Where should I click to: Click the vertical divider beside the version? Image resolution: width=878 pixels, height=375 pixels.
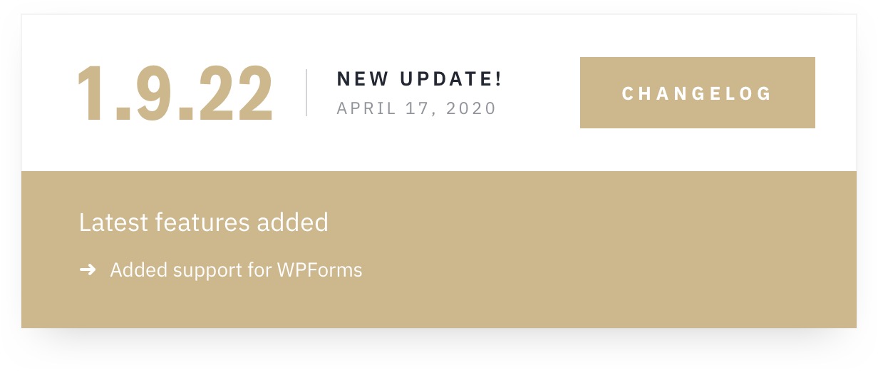click(306, 93)
